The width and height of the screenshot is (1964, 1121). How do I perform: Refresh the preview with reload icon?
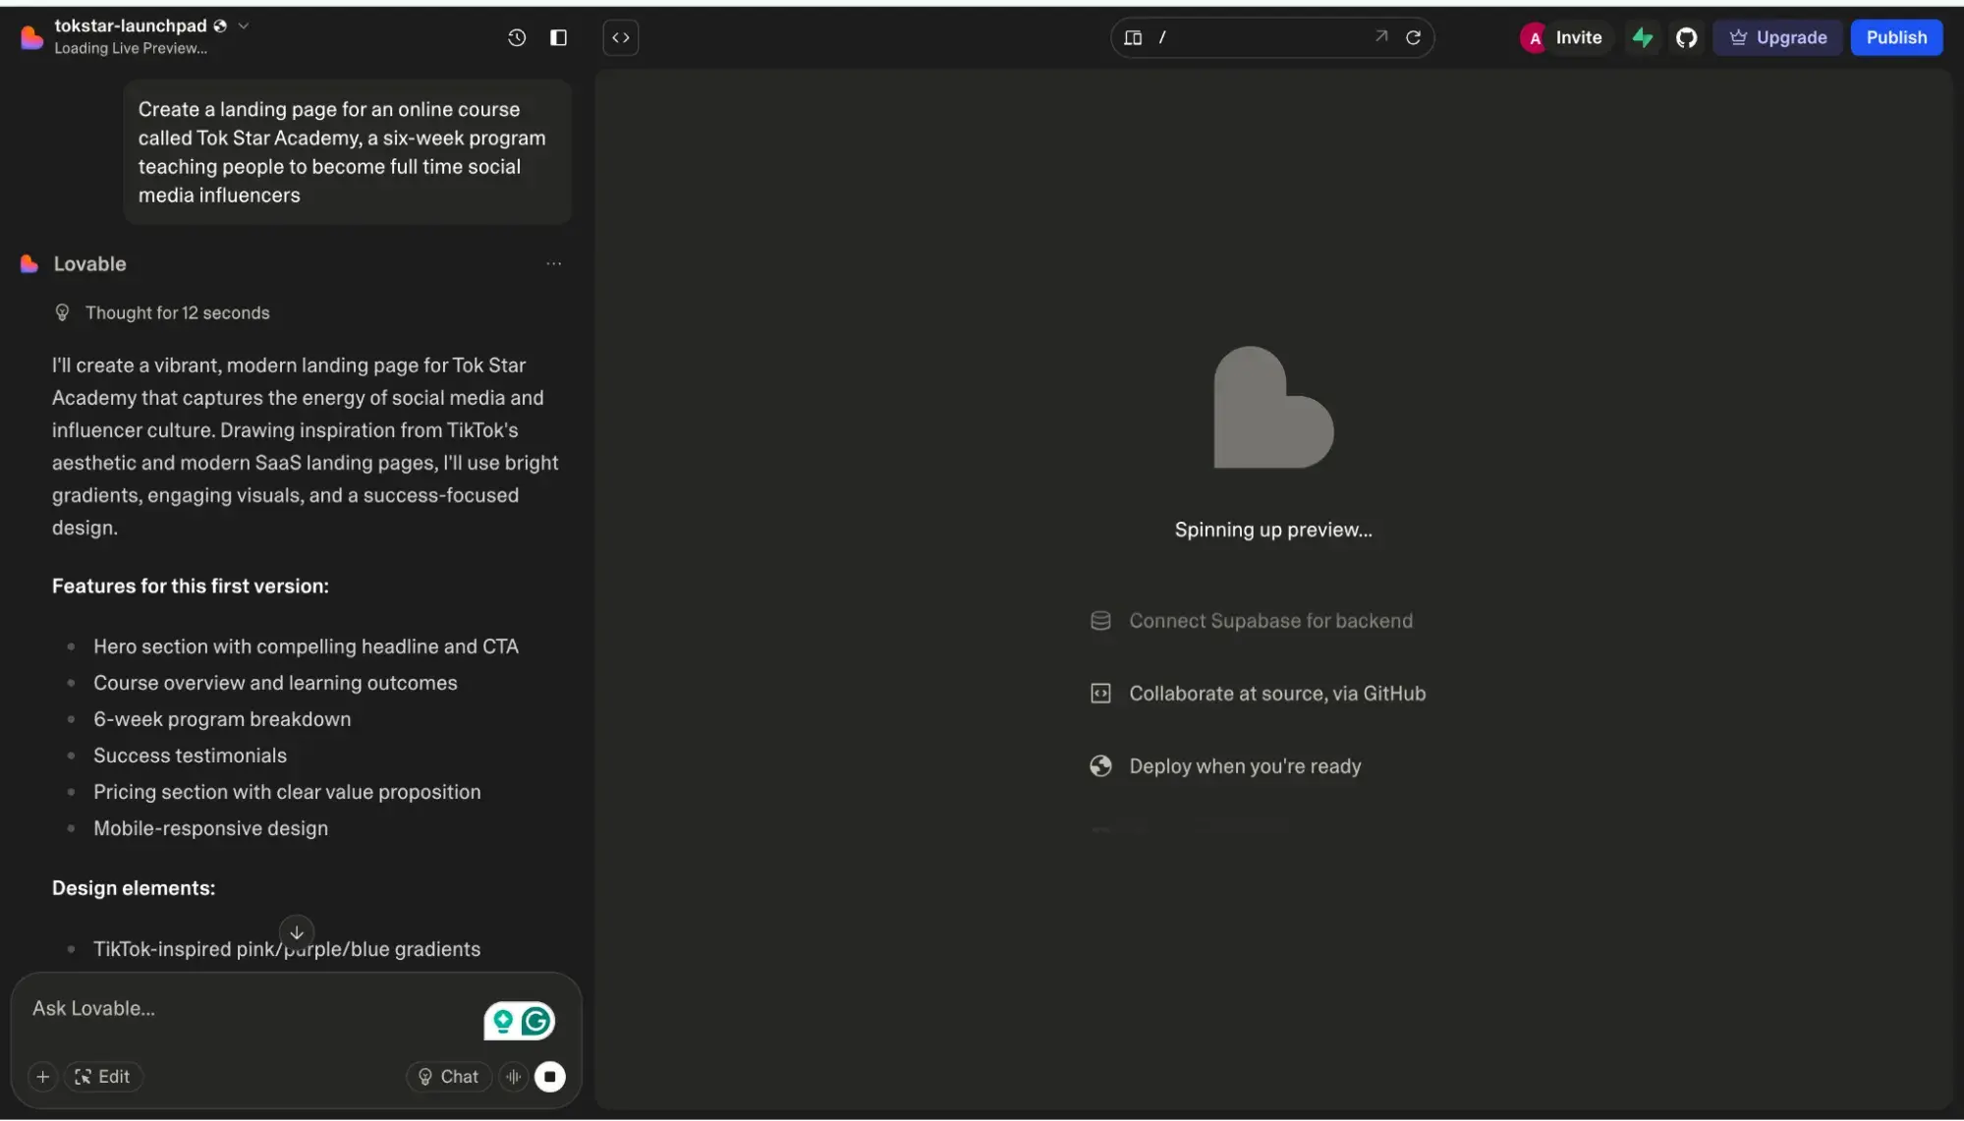coord(1413,37)
